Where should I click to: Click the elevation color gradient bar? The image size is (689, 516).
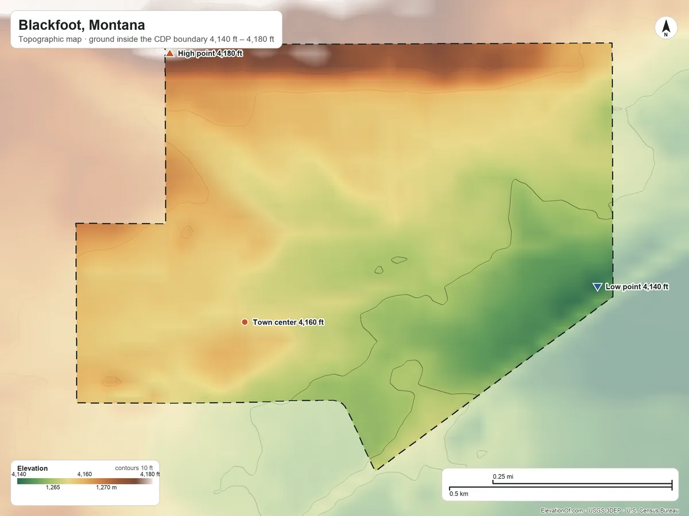click(x=86, y=482)
